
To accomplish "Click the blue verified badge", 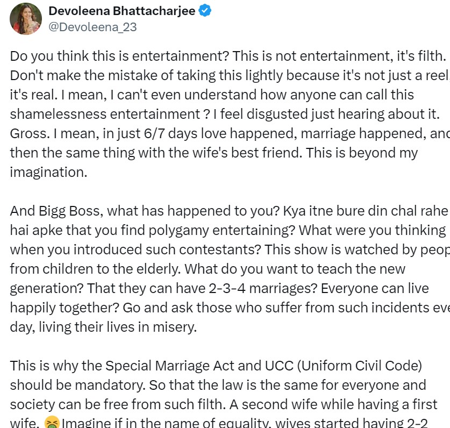I will point(204,11).
